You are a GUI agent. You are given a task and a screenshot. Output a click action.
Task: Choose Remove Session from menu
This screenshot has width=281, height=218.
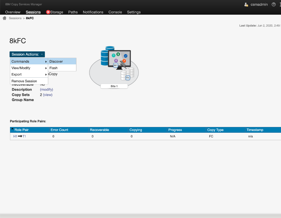pyautogui.click(x=29, y=81)
